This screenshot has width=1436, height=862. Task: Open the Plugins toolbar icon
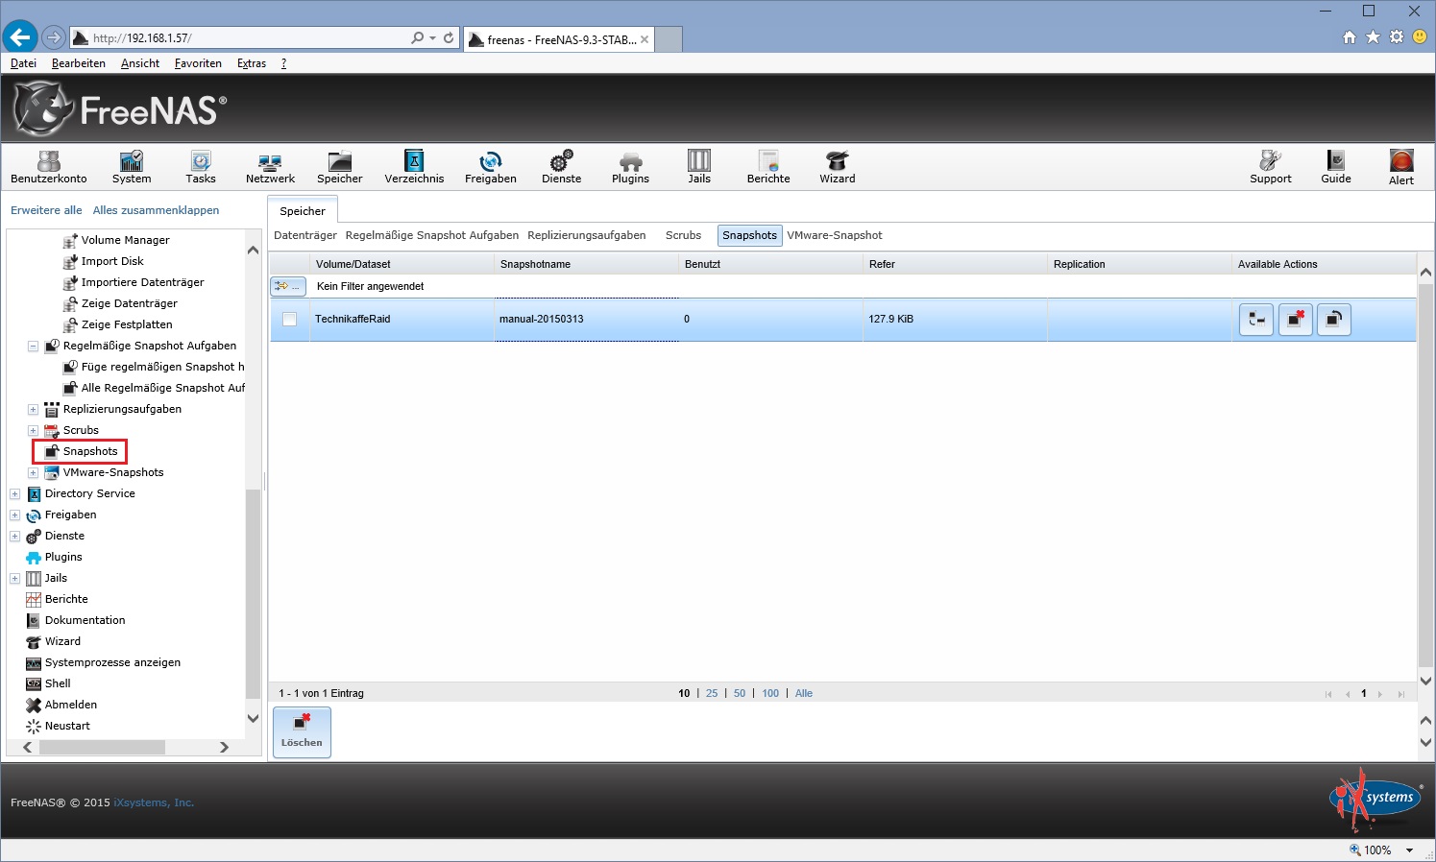[630, 167]
